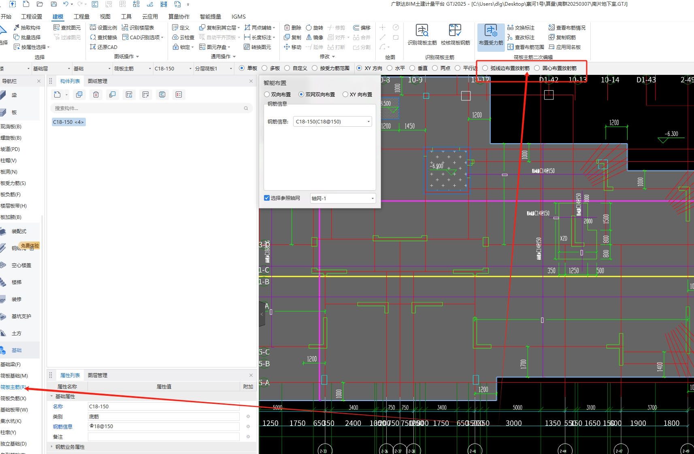The image size is (694, 454).
Task: Click 交换标注 swap annotation tool
Action: point(521,28)
